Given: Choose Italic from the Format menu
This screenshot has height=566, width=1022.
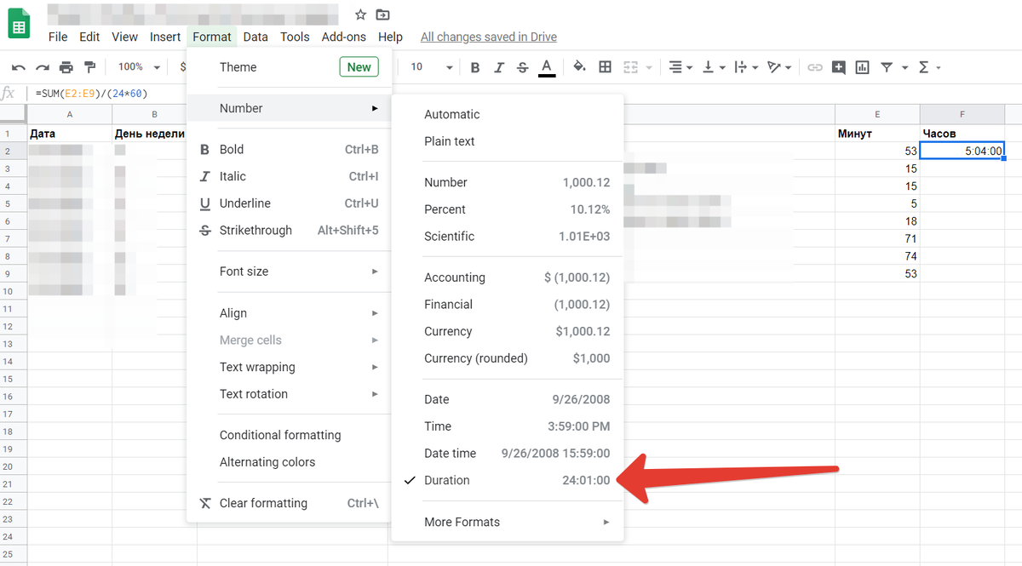Looking at the screenshot, I should tap(290, 176).
